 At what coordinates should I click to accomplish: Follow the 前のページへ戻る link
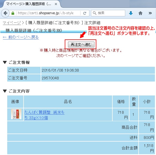coord(21,37)
